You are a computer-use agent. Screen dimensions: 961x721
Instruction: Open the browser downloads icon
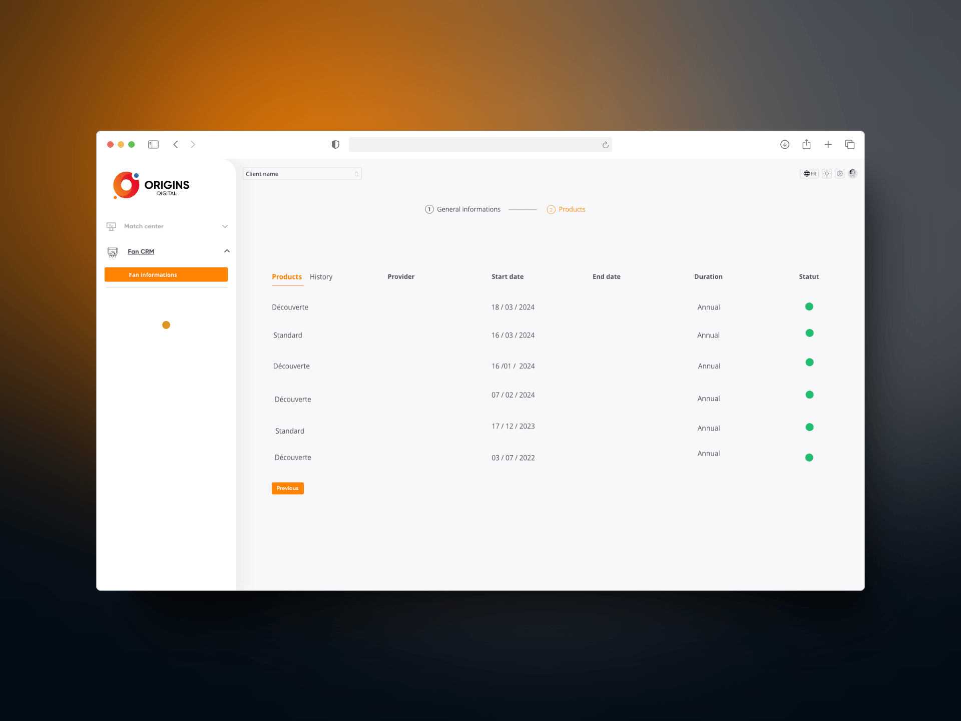click(x=785, y=145)
